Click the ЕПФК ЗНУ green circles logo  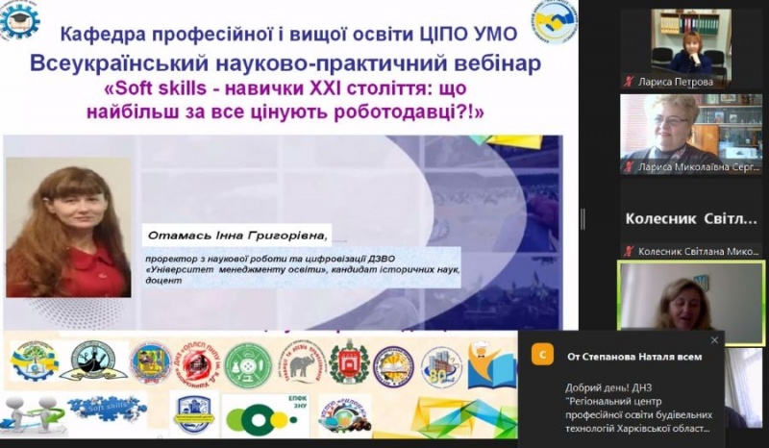(260, 415)
